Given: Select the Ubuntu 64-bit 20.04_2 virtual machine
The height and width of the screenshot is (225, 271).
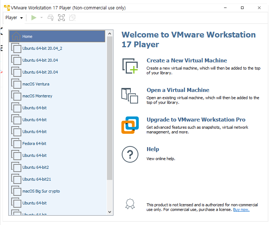Looking at the screenshot, I should coord(57,48).
